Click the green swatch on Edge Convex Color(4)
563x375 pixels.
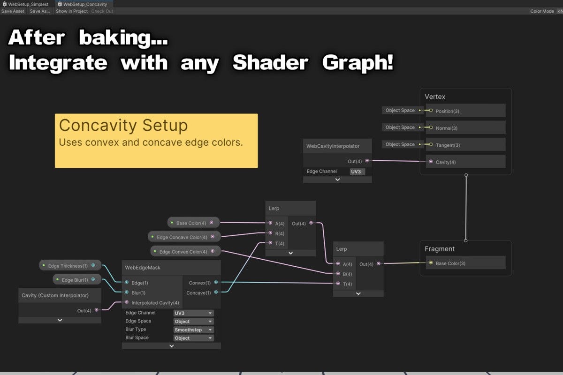(x=154, y=251)
